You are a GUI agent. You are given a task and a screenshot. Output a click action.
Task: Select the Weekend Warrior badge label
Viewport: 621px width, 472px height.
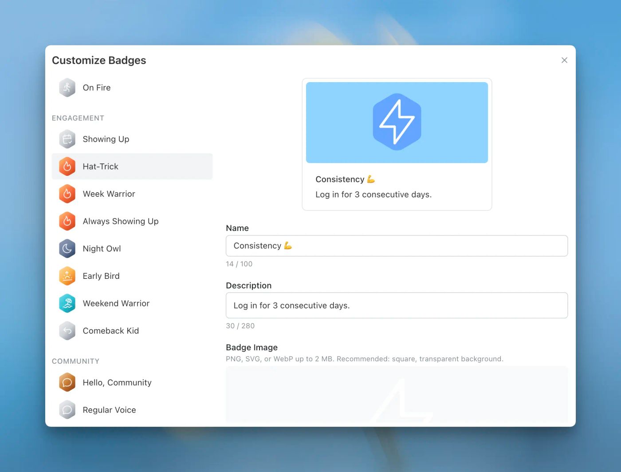coord(116,303)
